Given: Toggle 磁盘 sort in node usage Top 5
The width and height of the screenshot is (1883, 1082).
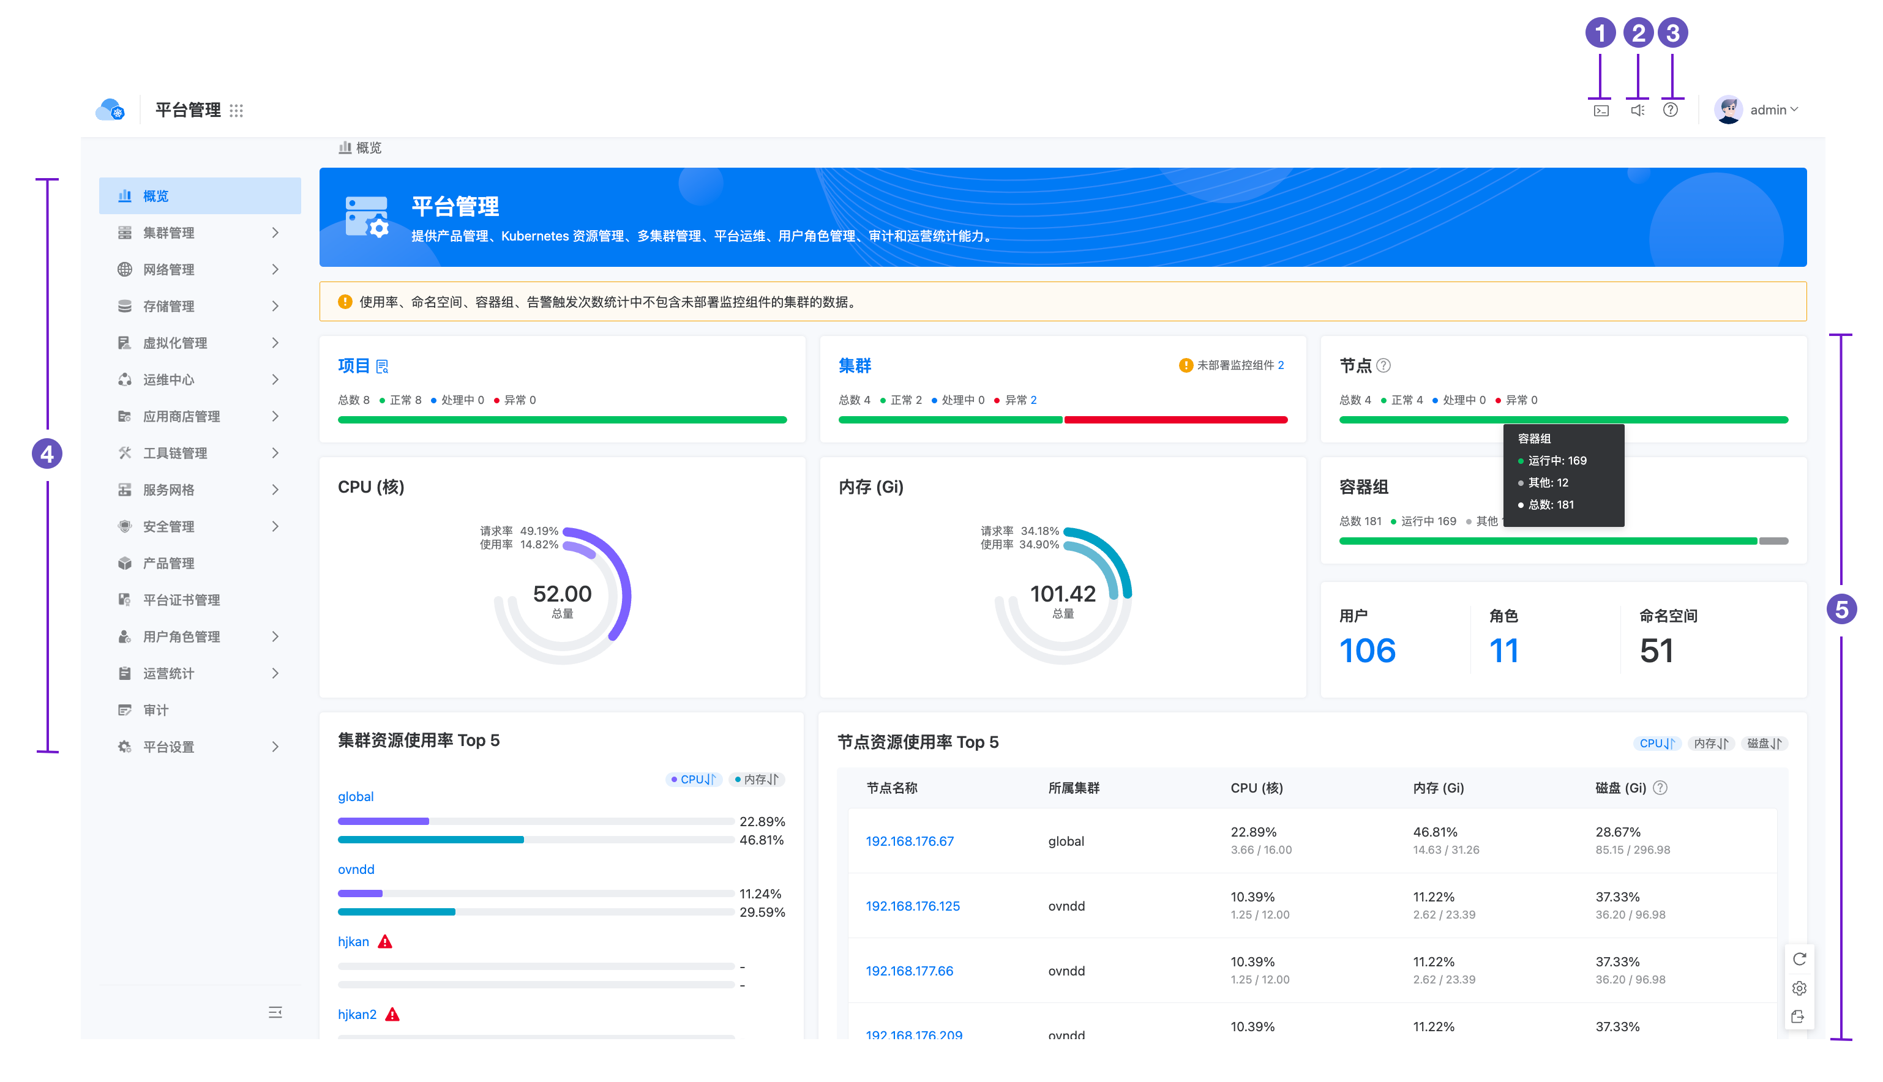Looking at the screenshot, I should pos(1764,743).
